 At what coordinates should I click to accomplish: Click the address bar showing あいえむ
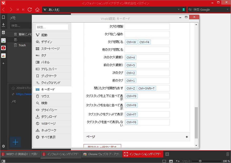point(111,10)
